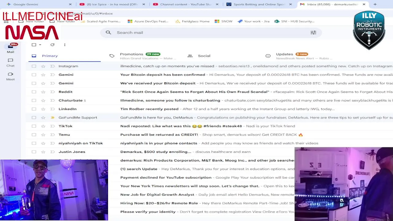Image resolution: width=393 pixels, height=221 pixels.
Task: Mark the Chaturbate email as important
Action: pyautogui.click(x=53, y=100)
